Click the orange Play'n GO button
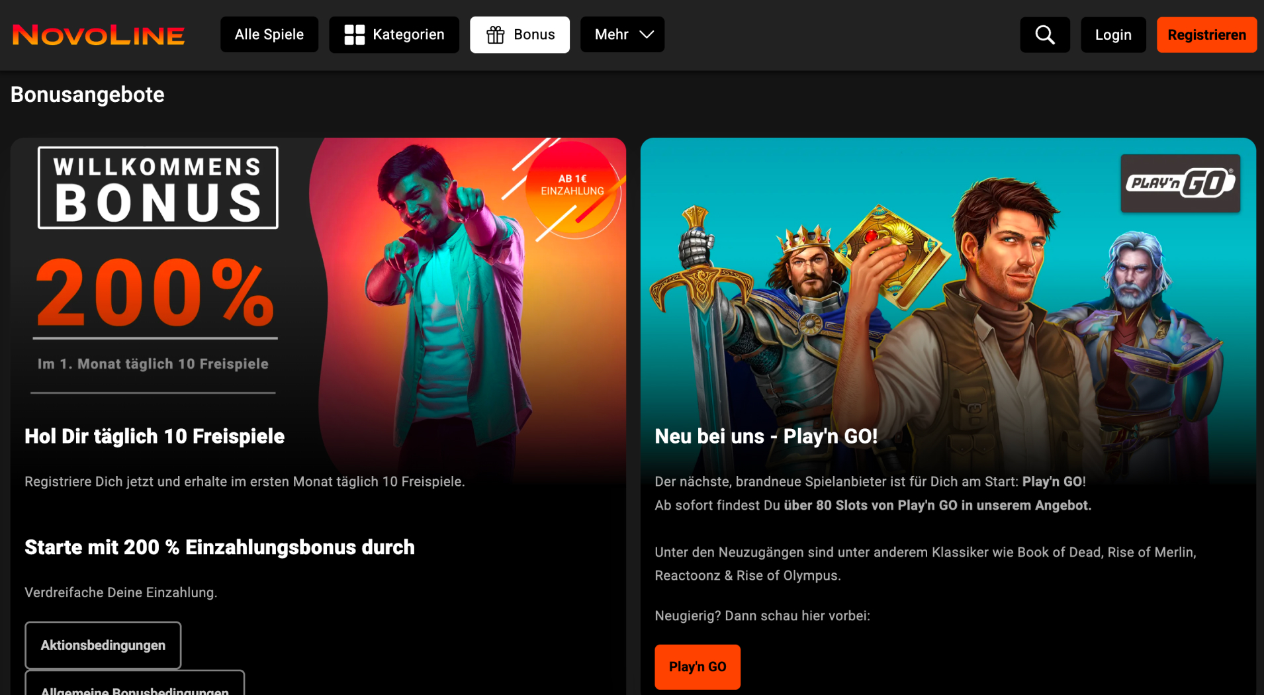Screen dimensions: 1264x695 (x=698, y=667)
